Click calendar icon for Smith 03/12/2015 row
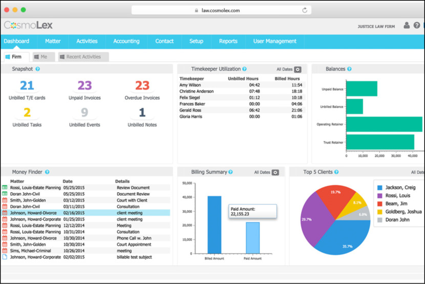Image resolution: width=425 pixels, height=284 pixels. pyautogui.click(x=5, y=200)
